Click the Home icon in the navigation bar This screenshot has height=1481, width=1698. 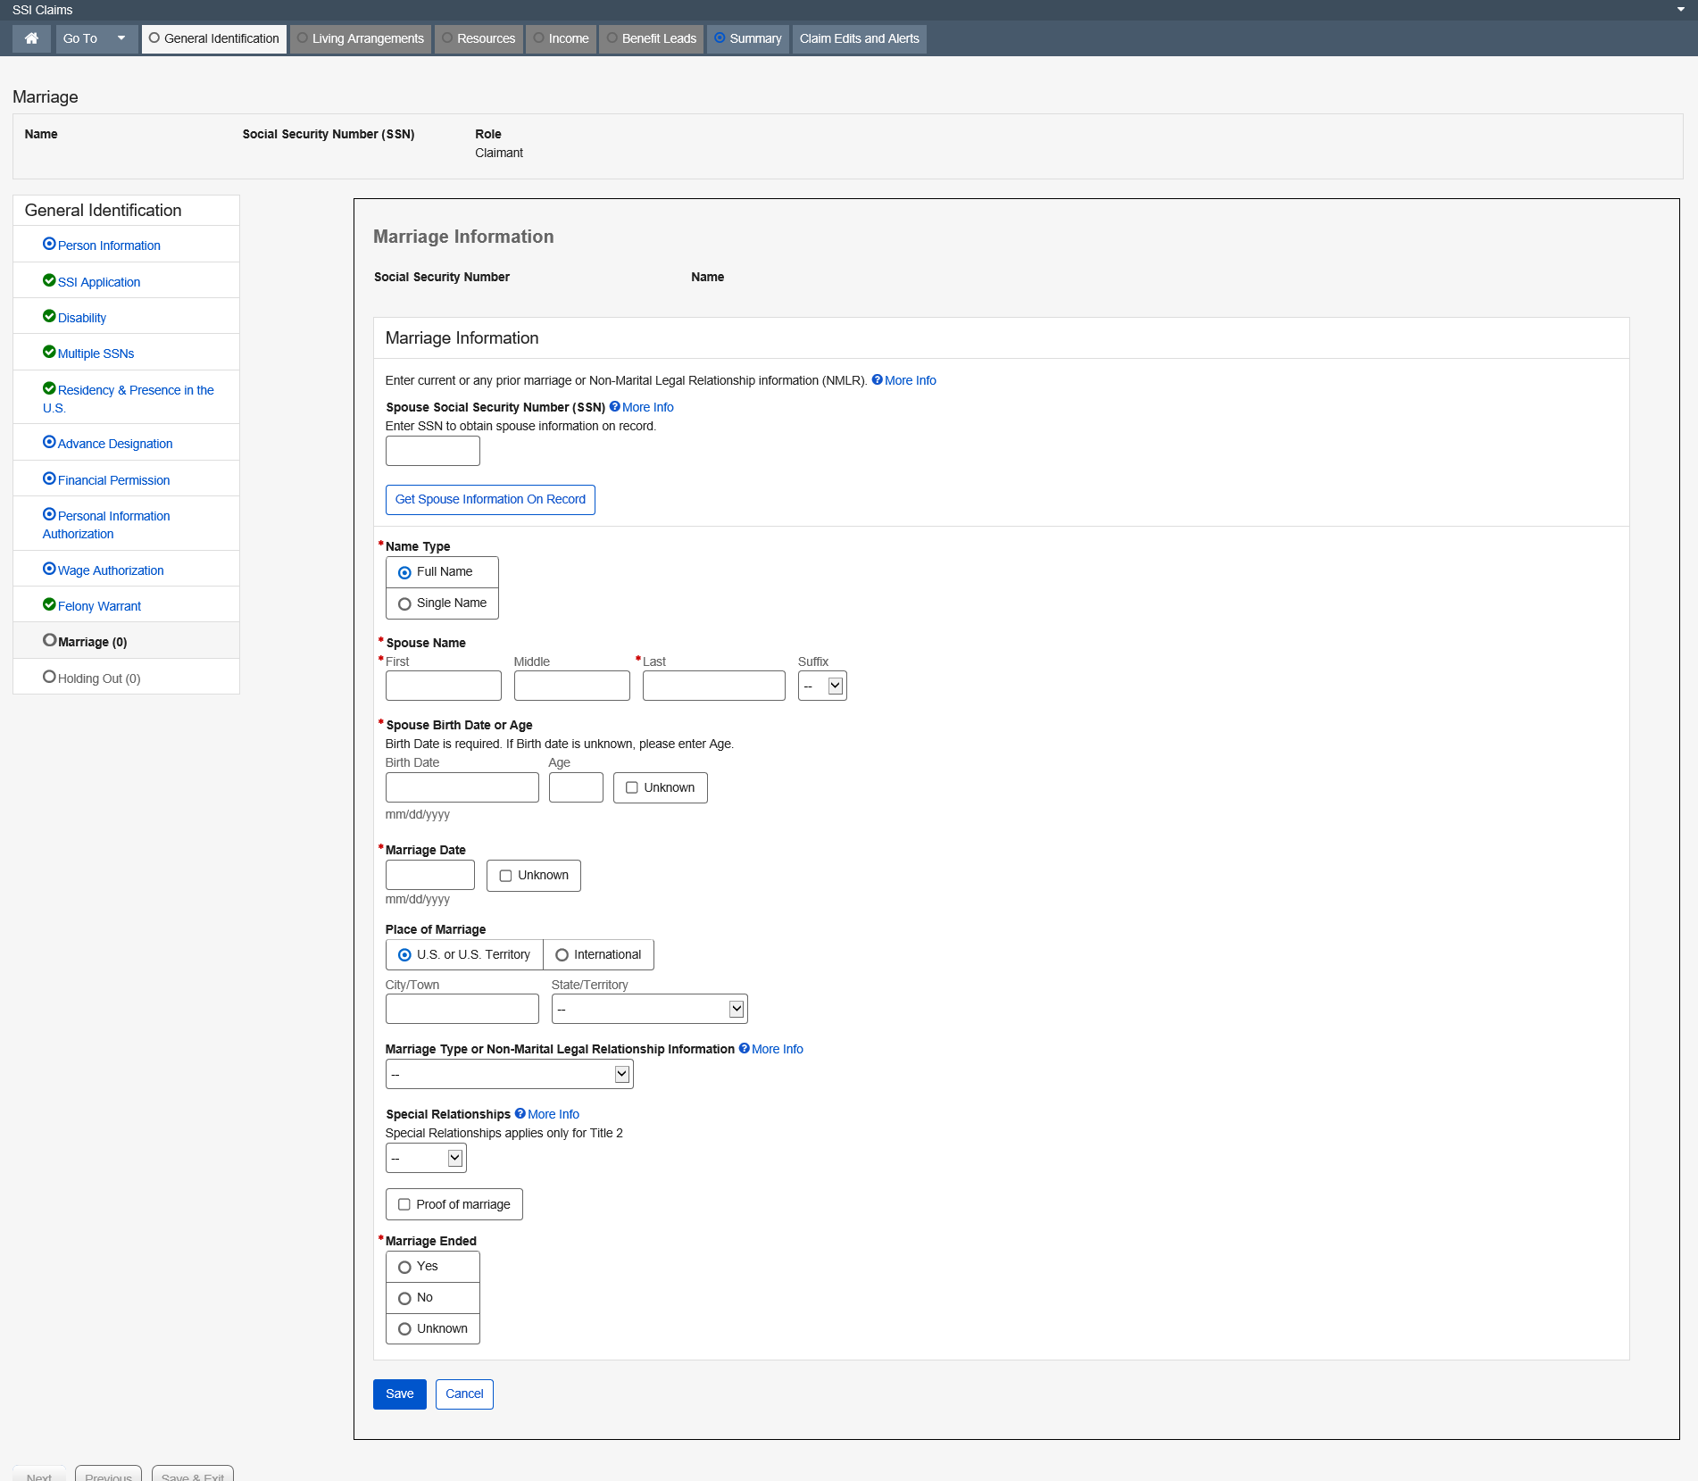[31, 38]
